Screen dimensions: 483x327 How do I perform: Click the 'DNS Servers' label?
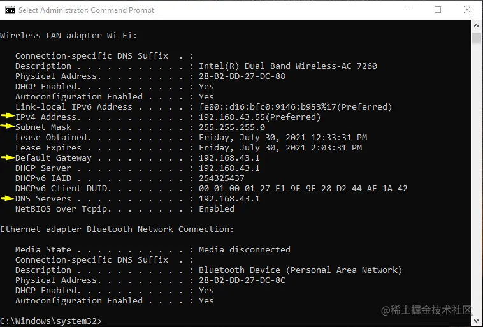[43, 198]
